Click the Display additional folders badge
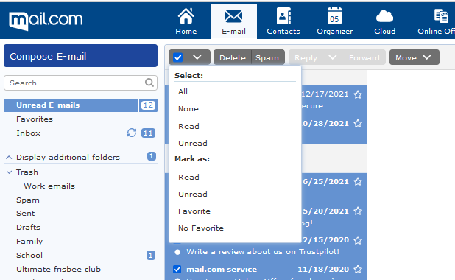455x280 pixels. pos(152,156)
